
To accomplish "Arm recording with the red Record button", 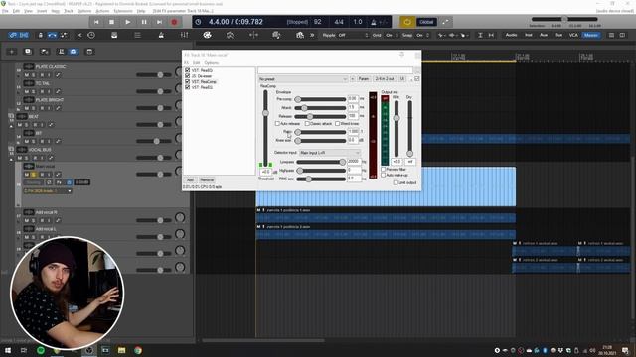I will [175, 22].
